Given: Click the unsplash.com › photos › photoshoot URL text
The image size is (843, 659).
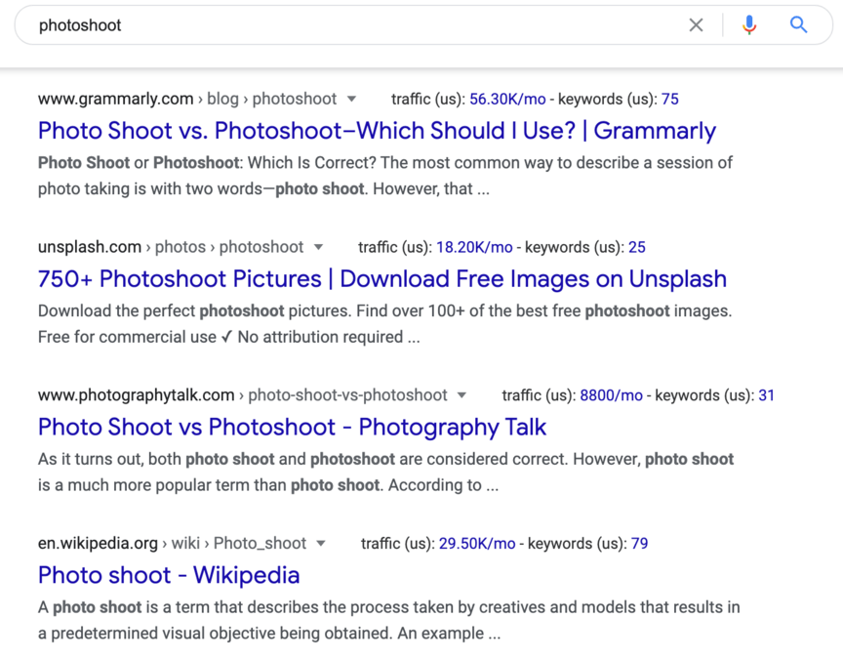Looking at the screenshot, I should point(171,247).
